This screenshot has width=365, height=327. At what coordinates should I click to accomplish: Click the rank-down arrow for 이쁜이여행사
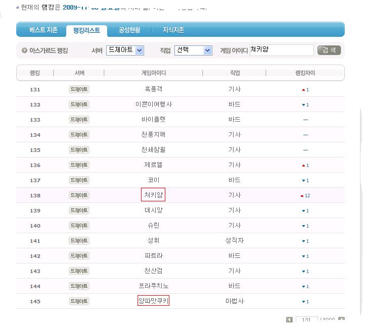pyautogui.click(x=303, y=105)
